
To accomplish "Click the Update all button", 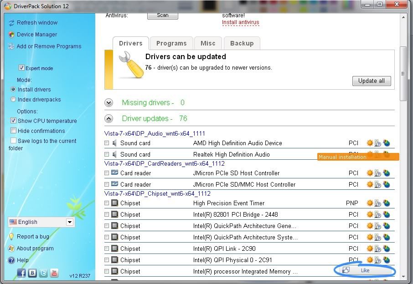I will pos(372,81).
